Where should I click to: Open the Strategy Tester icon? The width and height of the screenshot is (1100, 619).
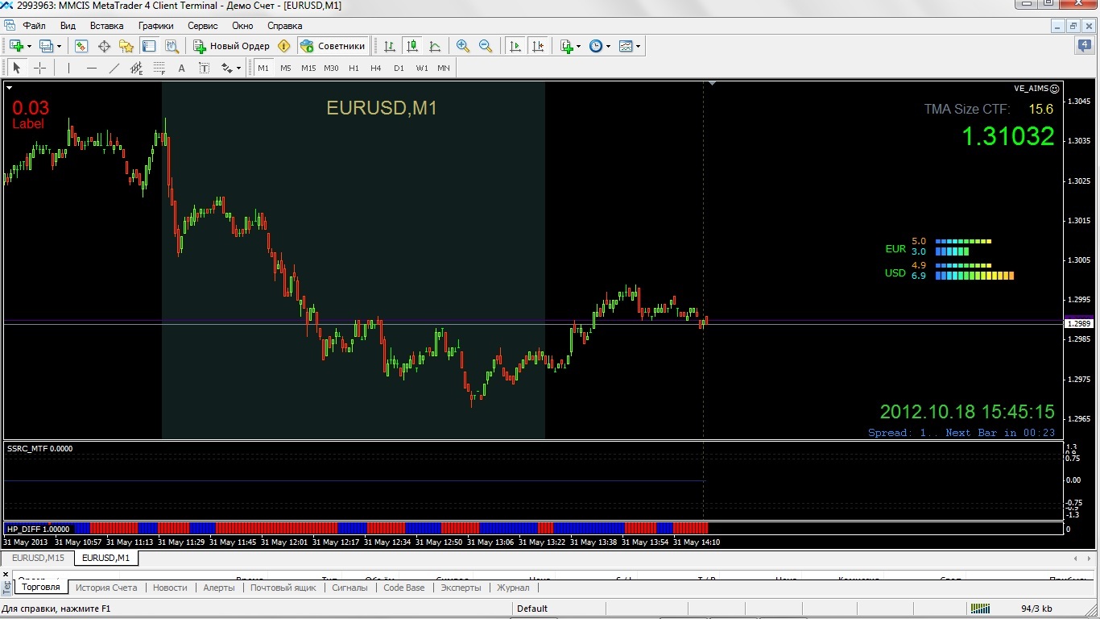[172, 46]
